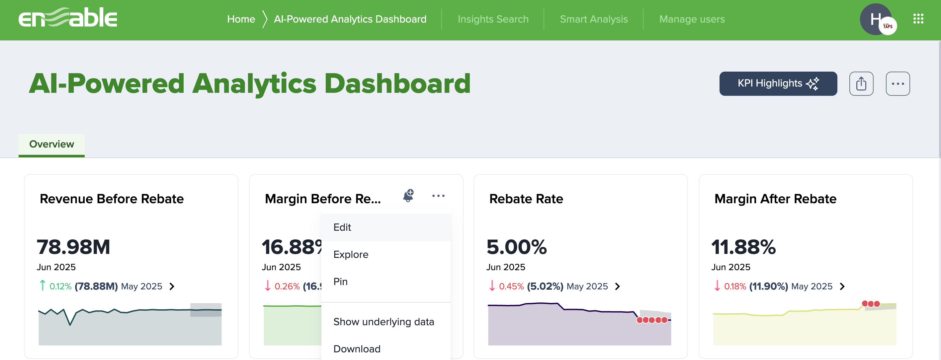The height and width of the screenshot is (360, 941).
Task: Navigate to Manage users
Action: click(x=692, y=19)
